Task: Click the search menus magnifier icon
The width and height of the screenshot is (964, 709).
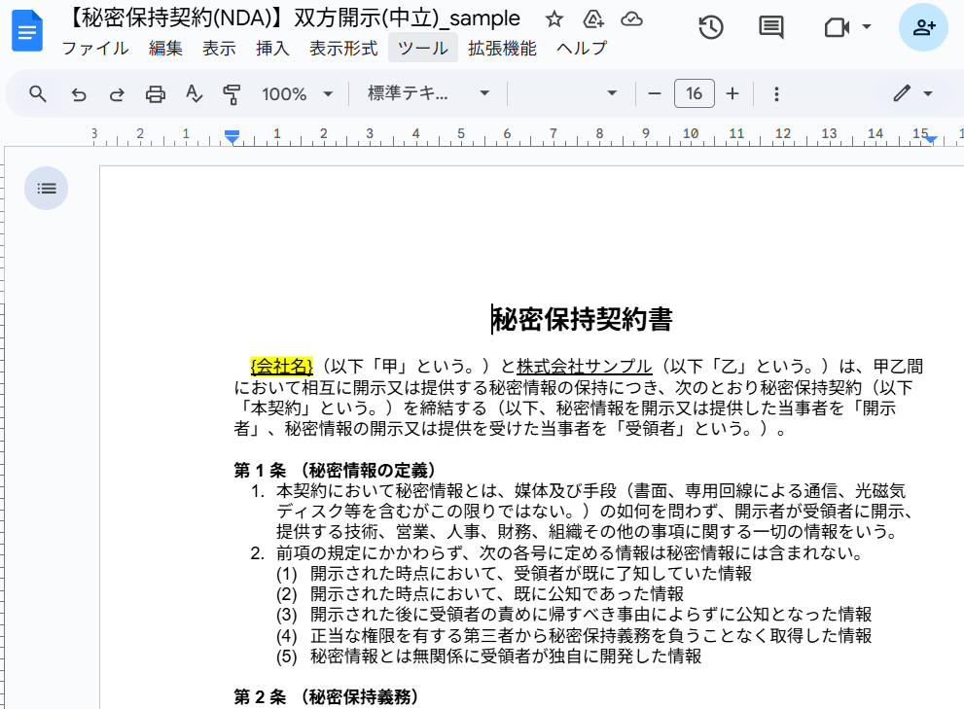Action: tap(38, 93)
